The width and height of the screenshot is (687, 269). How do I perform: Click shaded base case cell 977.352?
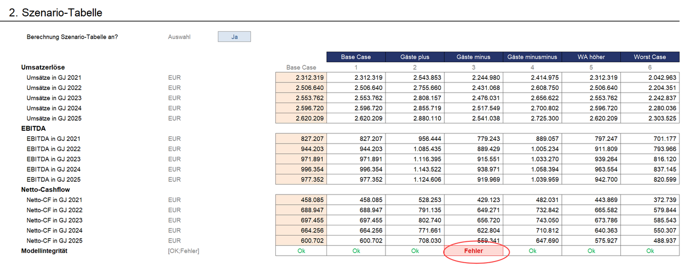(x=301, y=180)
